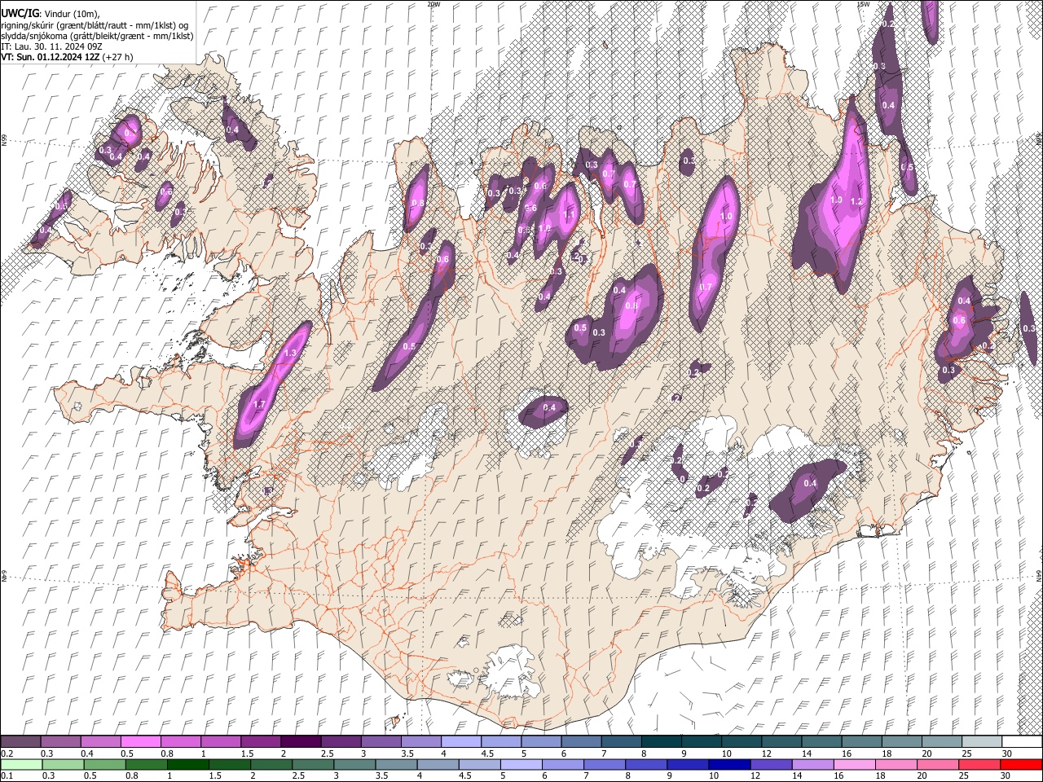Click the '15W' longitude label at top
The width and height of the screenshot is (1043, 782).
(863, 4)
